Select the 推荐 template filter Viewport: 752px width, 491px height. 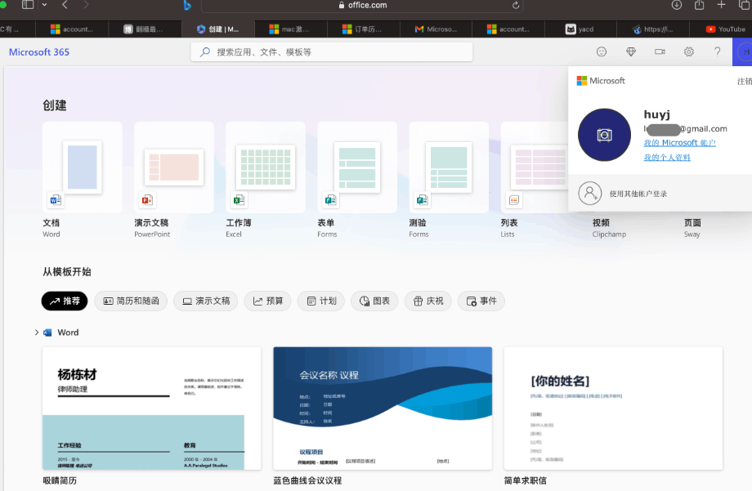(65, 301)
